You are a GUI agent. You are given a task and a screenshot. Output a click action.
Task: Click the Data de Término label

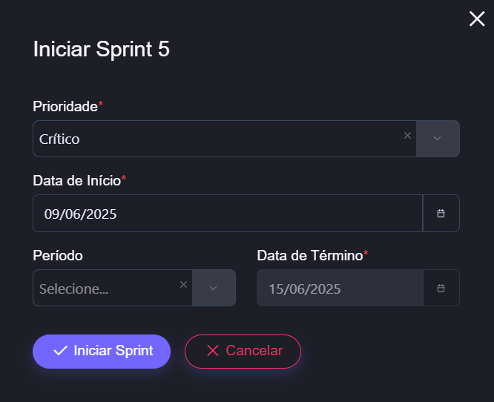click(310, 255)
